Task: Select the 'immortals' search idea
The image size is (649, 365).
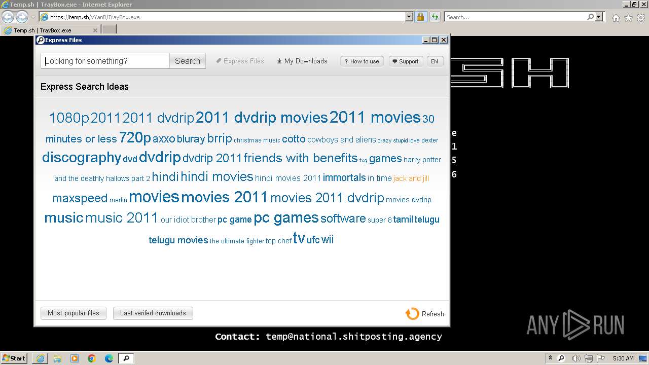Action: (x=344, y=177)
